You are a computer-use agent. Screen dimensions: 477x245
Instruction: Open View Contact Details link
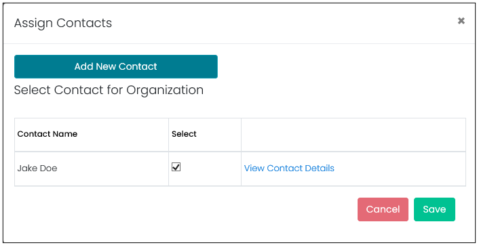289,169
